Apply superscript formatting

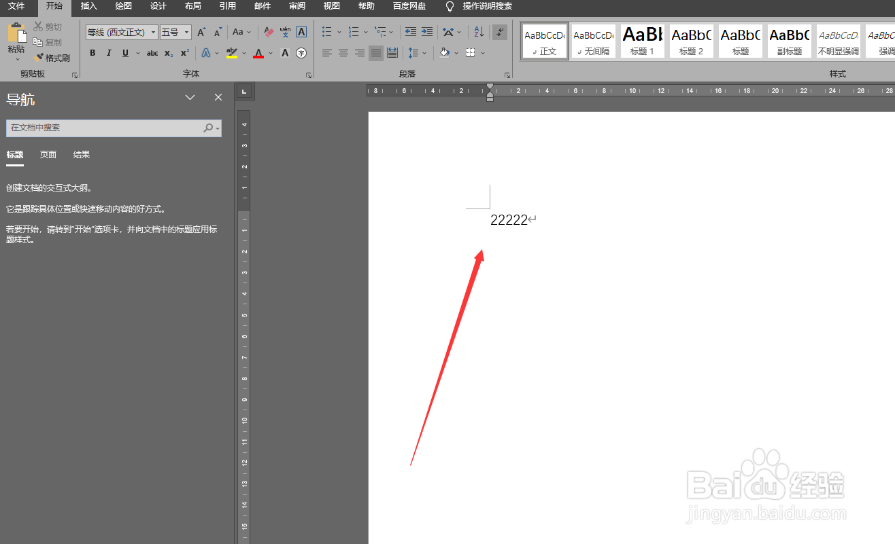(x=185, y=53)
